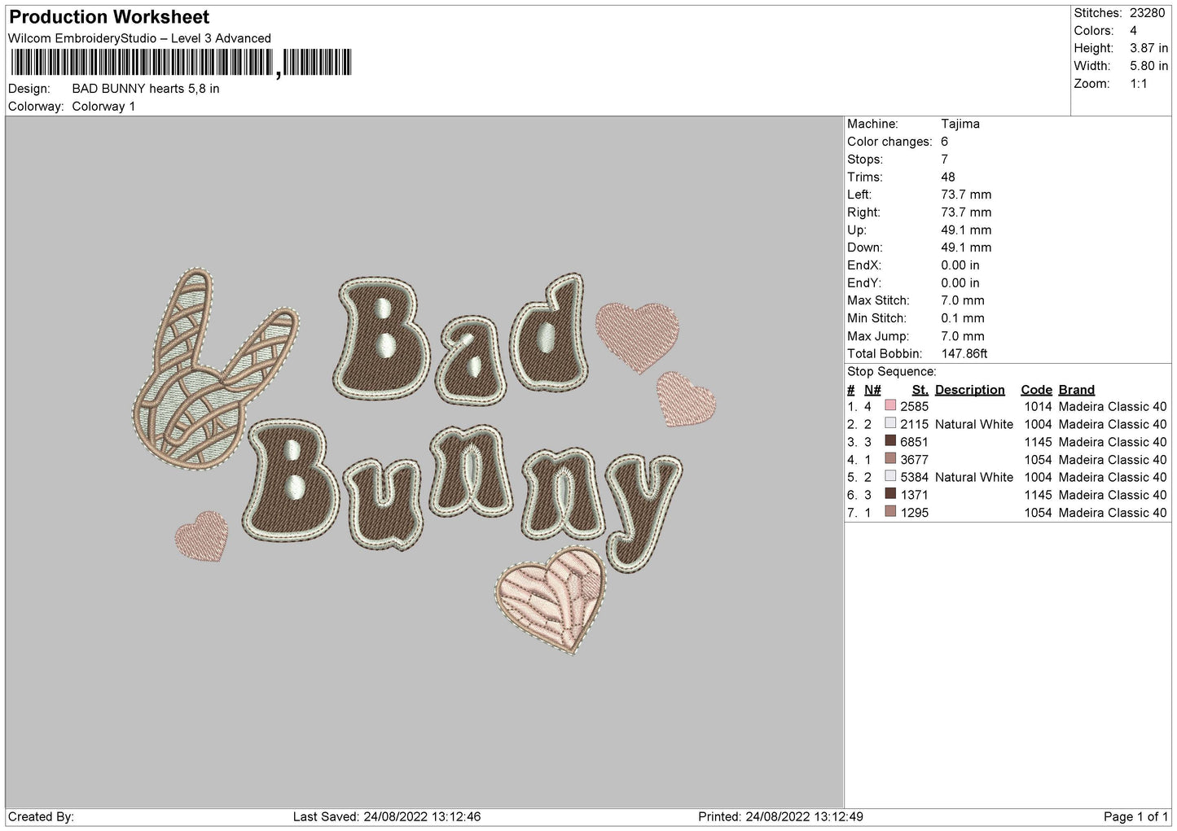Pick the tan swatch beside 3677
The height and width of the screenshot is (831, 1177).
coord(890,460)
